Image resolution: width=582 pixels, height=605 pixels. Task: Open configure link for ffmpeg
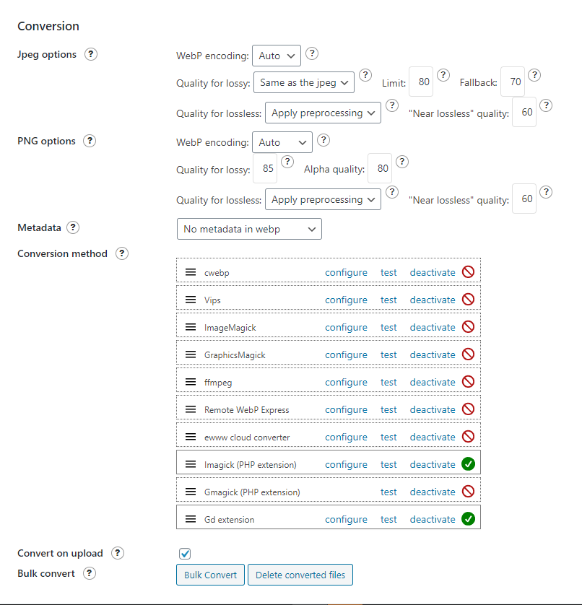click(x=346, y=382)
